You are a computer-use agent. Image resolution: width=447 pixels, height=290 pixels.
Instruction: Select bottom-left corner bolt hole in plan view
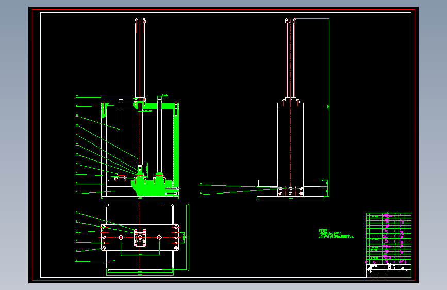104,248
